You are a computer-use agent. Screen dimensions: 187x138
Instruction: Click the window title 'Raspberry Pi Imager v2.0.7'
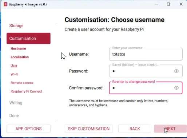28,4
